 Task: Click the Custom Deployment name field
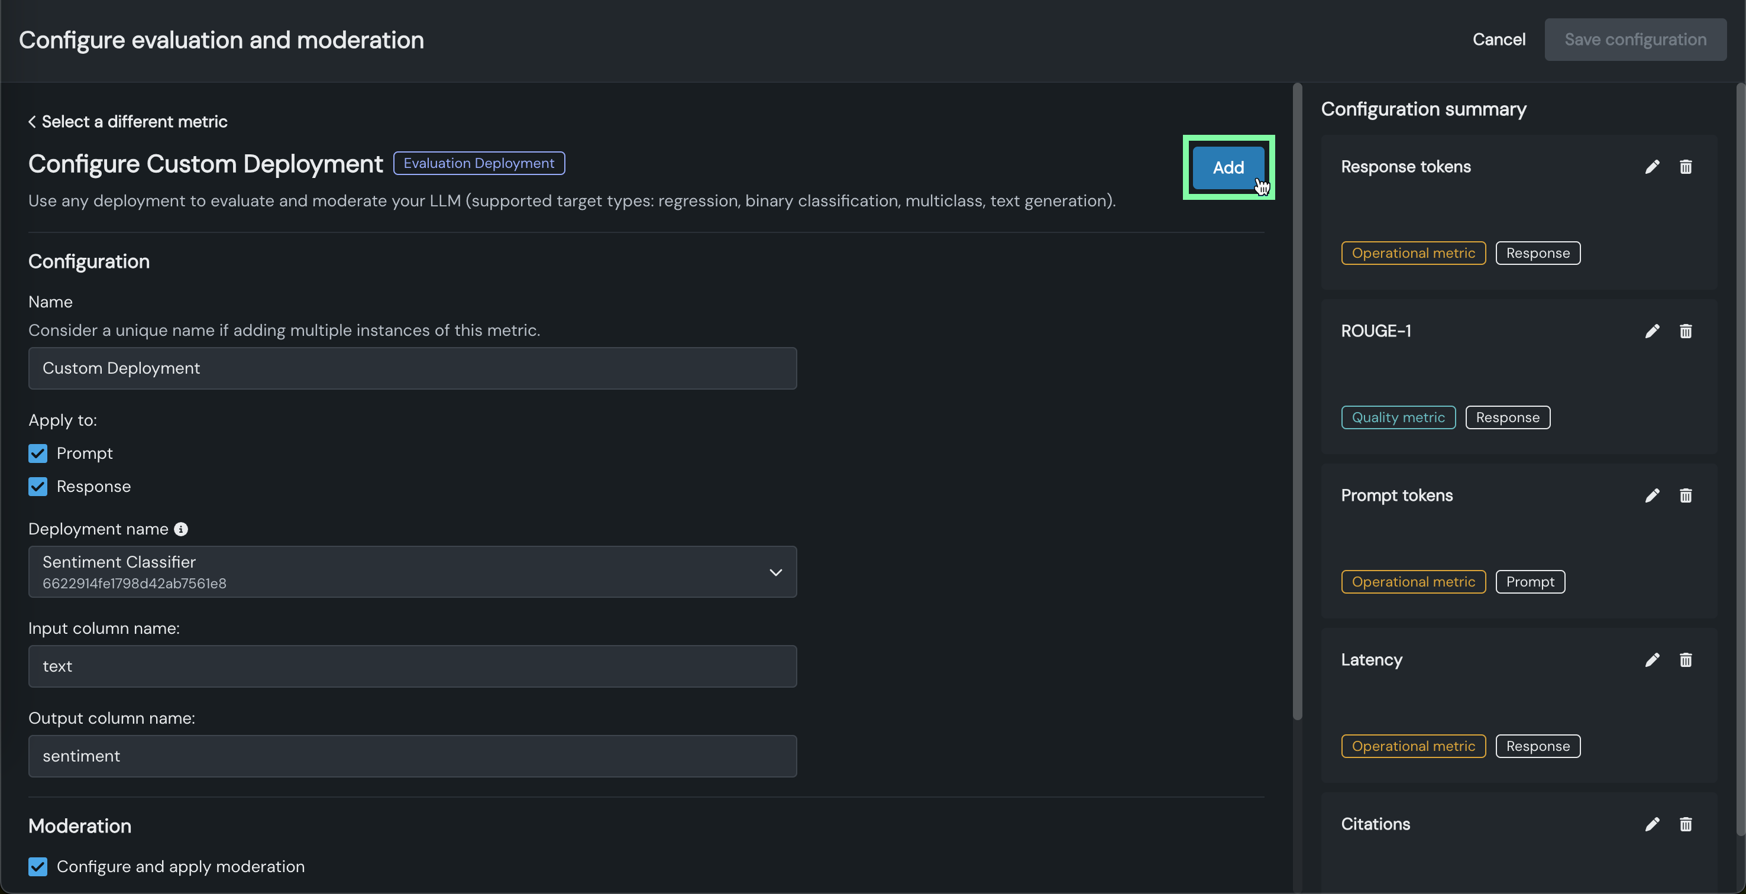tap(412, 368)
